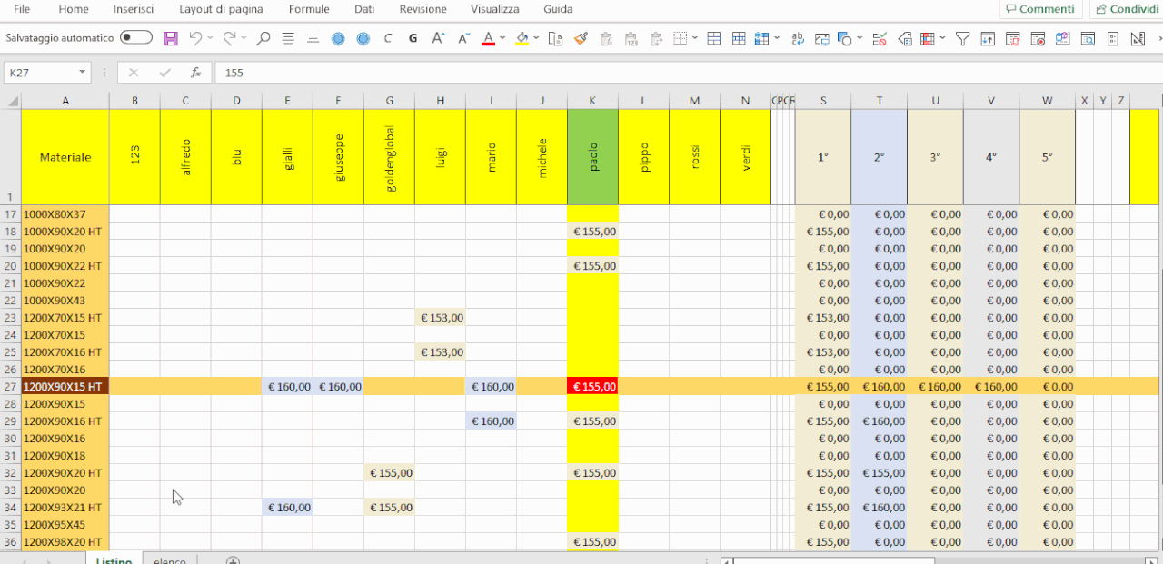Select the red cell K27 € 155,00

[592, 387]
